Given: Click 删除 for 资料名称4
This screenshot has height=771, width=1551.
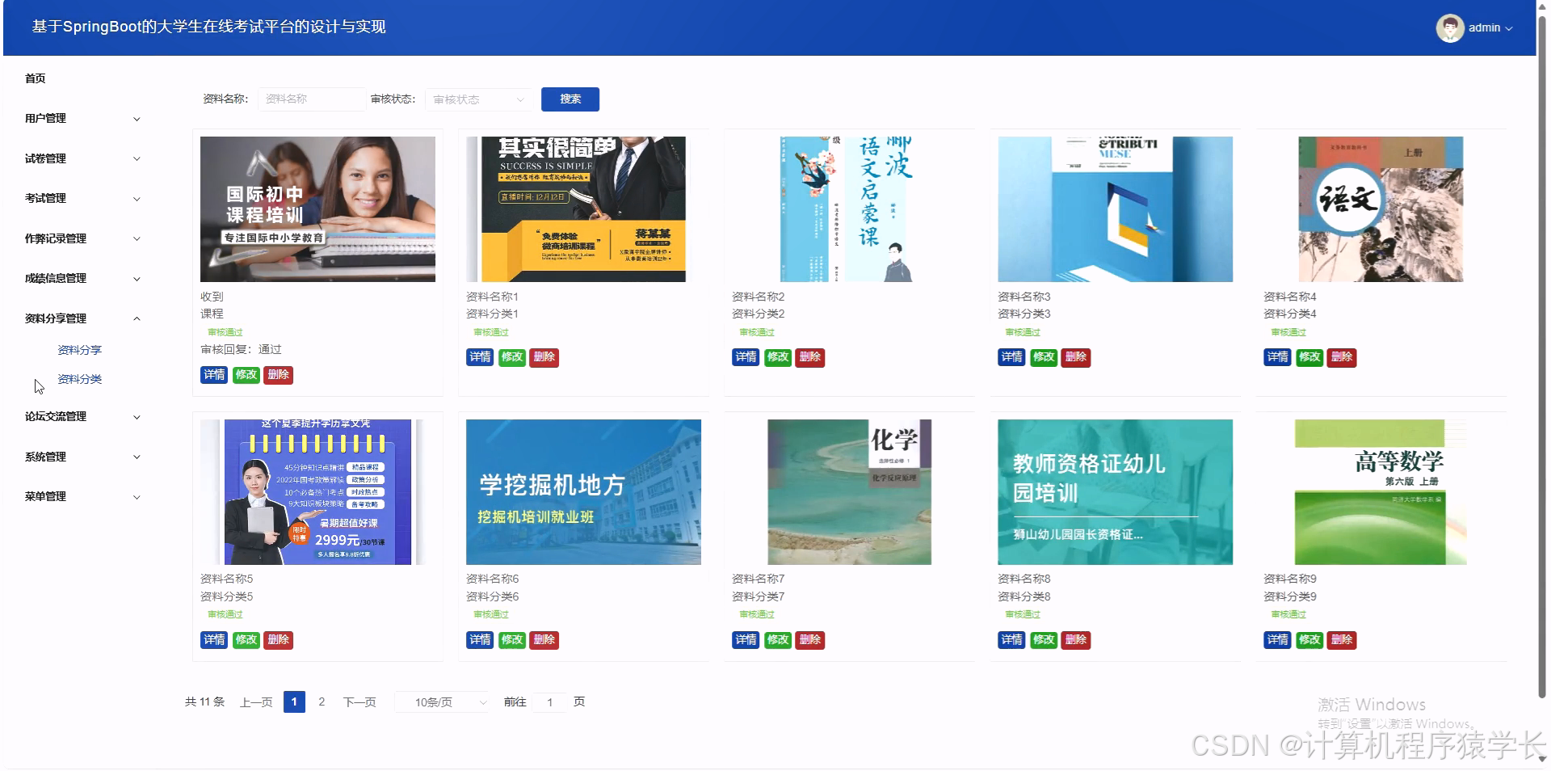Looking at the screenshot, I should (x=1342, y=357).
